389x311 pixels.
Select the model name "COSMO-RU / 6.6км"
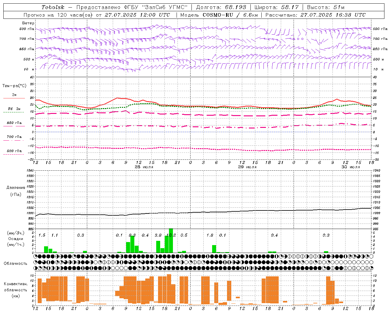pyautogui.click(x=230, y=15)
